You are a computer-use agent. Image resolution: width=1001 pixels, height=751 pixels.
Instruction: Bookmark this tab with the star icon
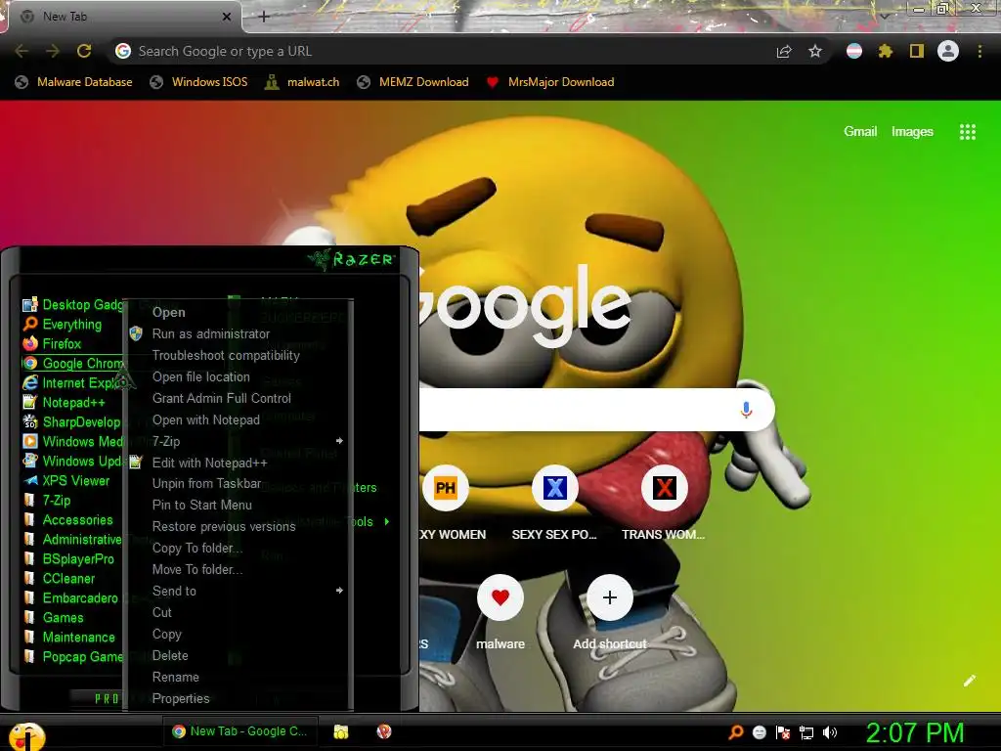pos(815,51)
